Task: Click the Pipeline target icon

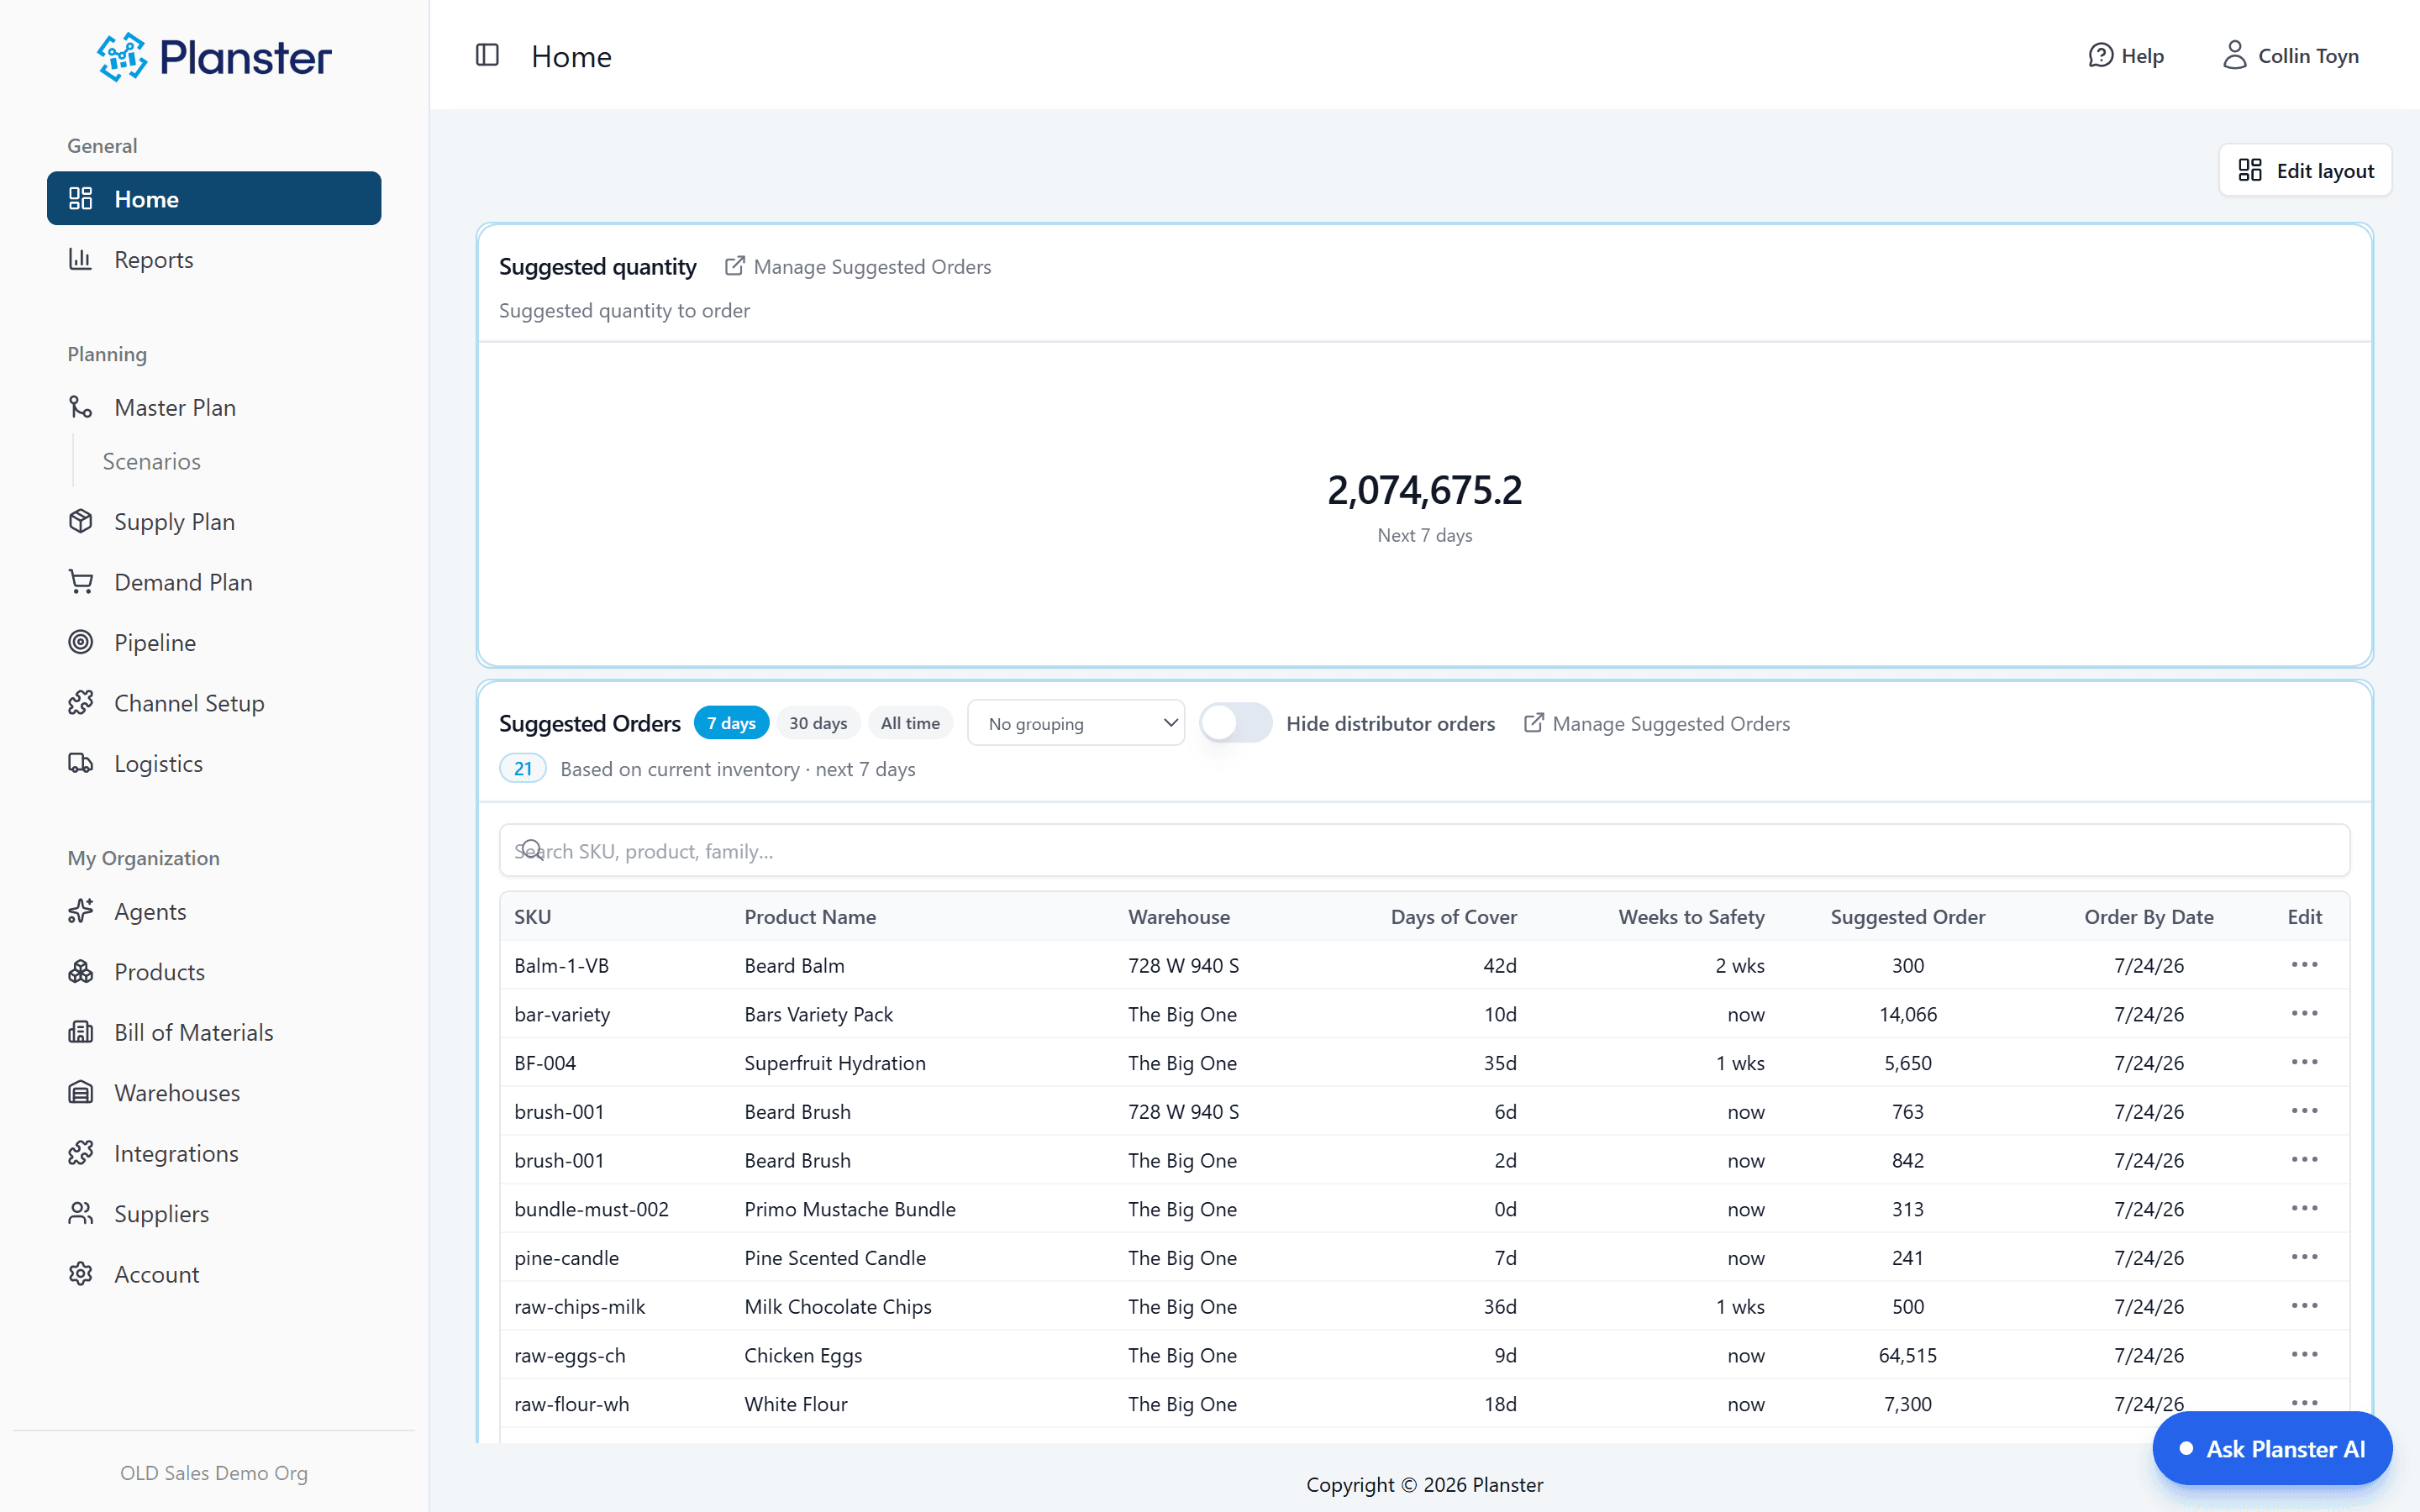Action: click(81, 642)
